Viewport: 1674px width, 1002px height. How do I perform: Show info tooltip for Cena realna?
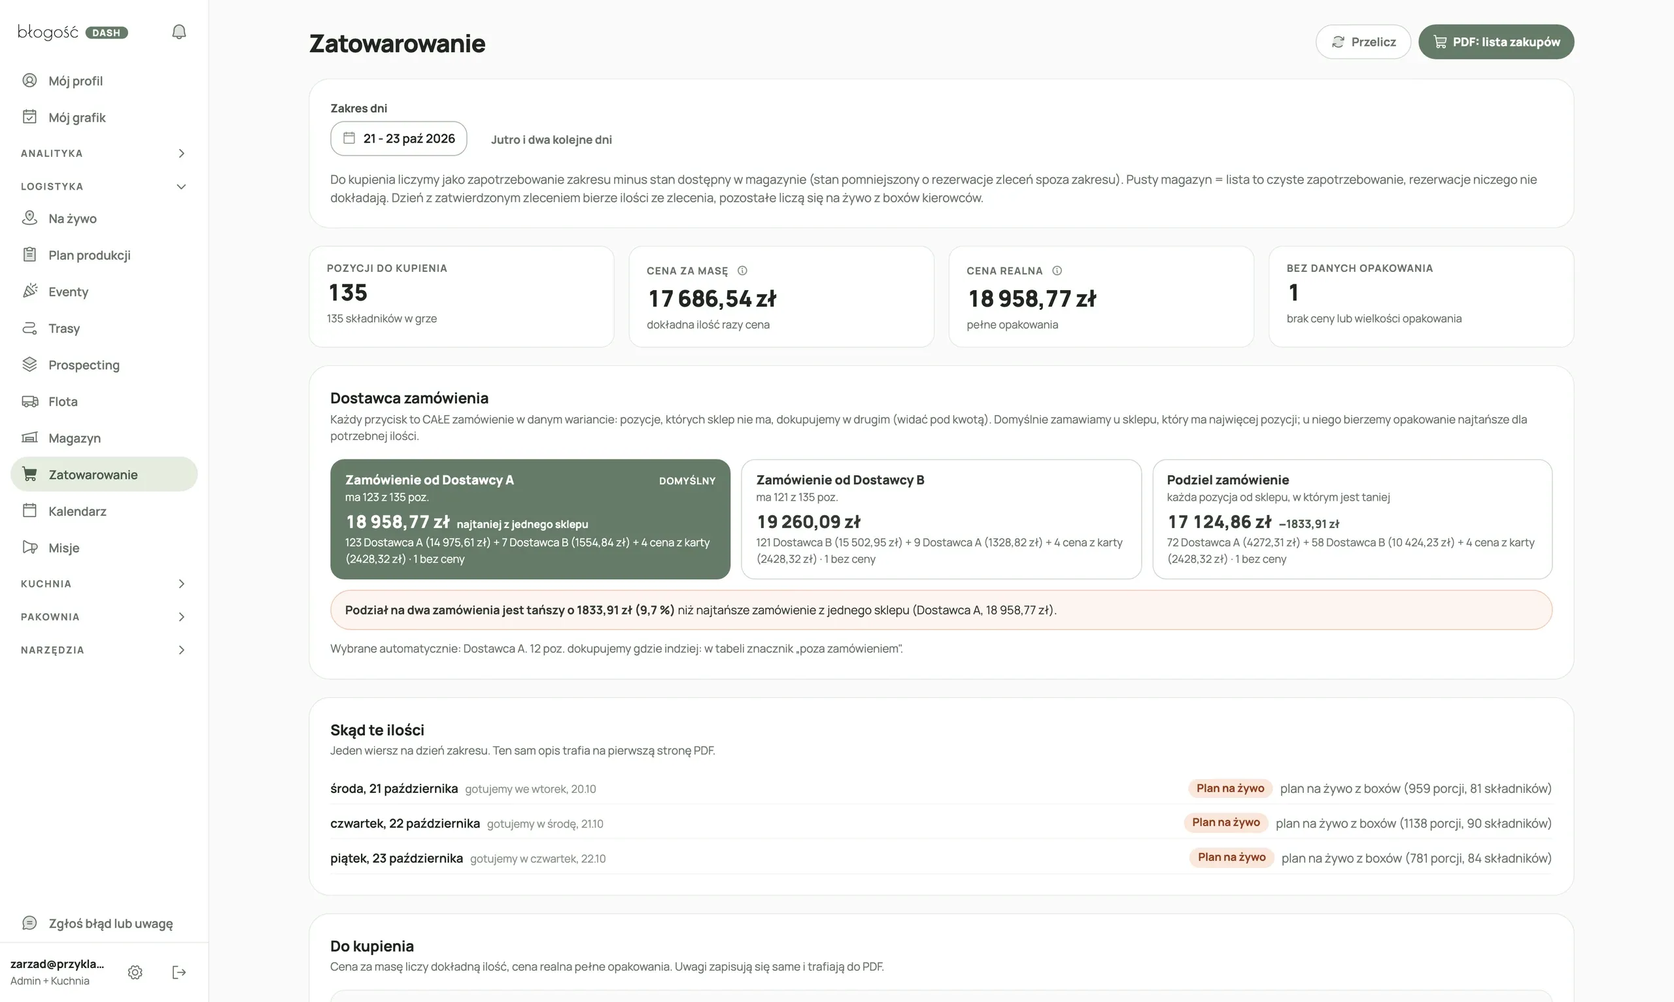pos(1057,271)
